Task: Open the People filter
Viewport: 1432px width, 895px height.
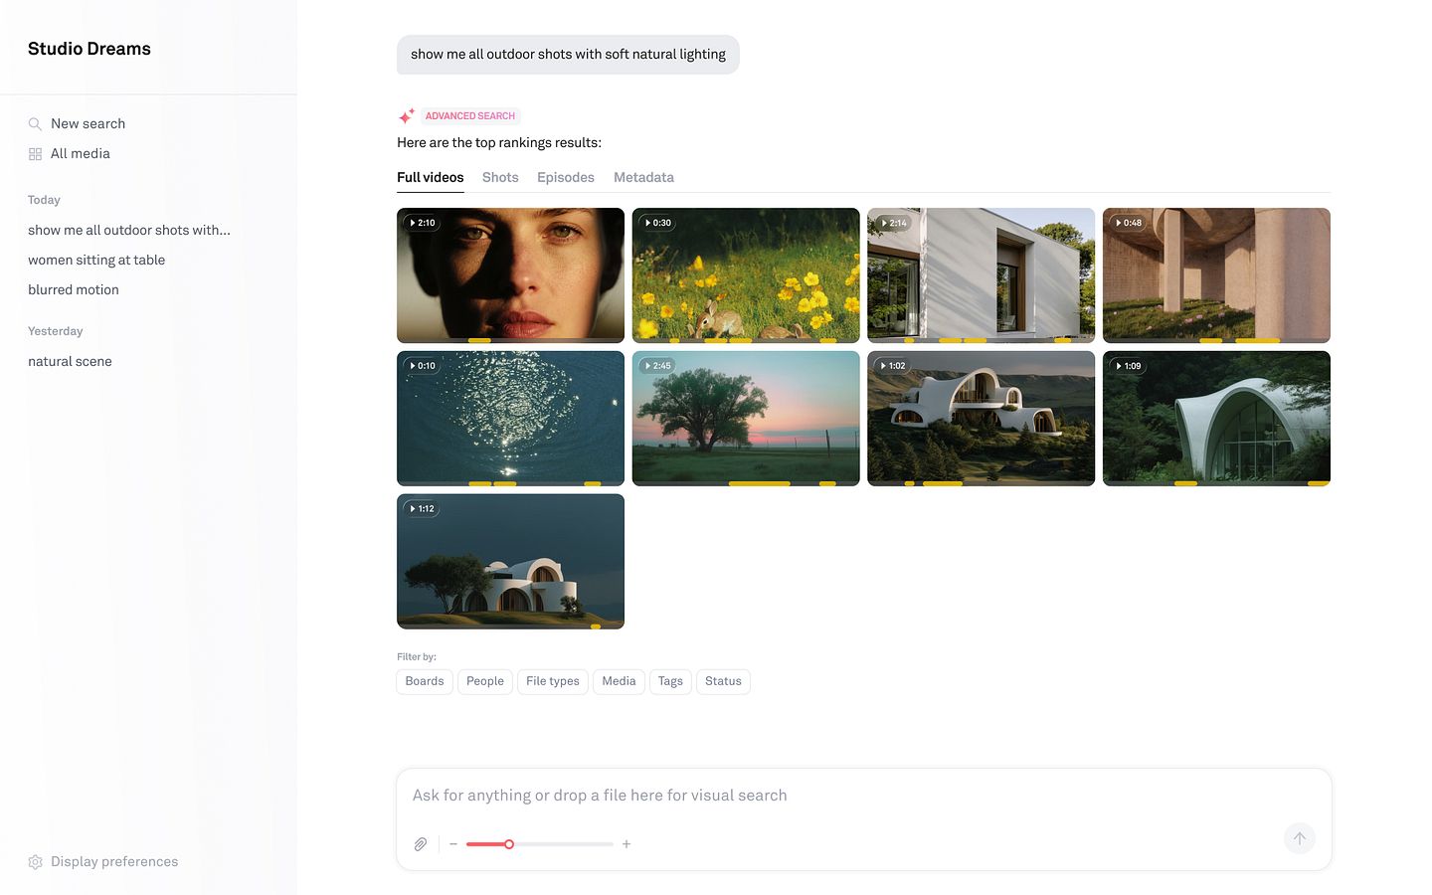Action: tap(484, 681)
